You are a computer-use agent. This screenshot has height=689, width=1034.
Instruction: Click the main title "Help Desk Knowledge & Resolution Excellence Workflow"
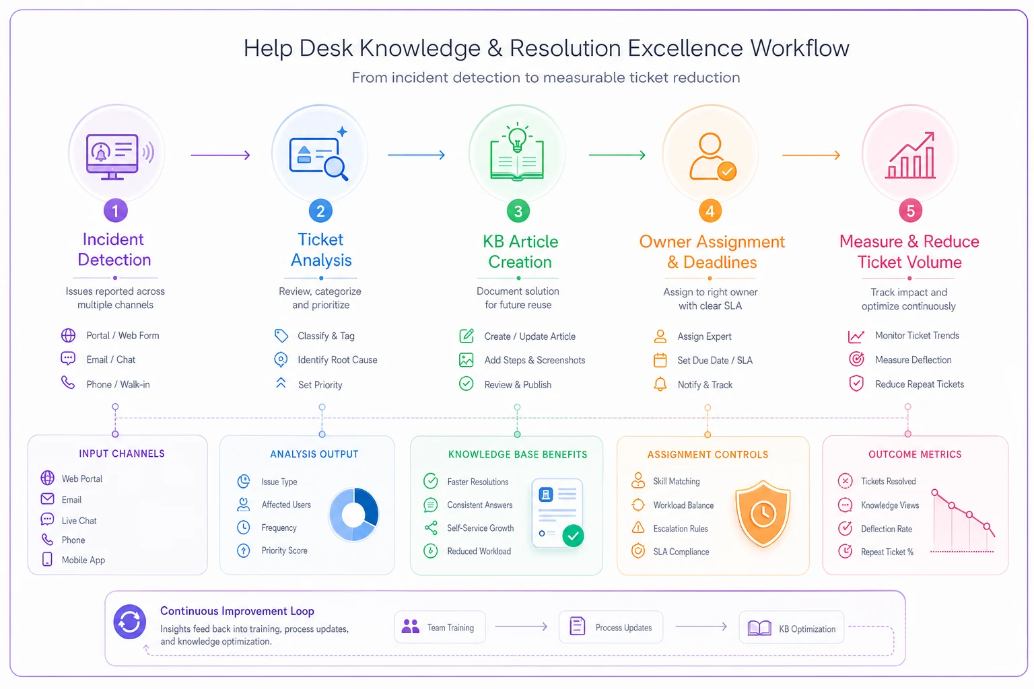546,48
